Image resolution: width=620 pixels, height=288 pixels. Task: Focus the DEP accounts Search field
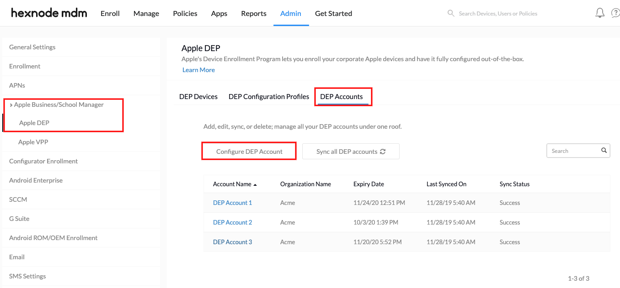tap(578, 151)
